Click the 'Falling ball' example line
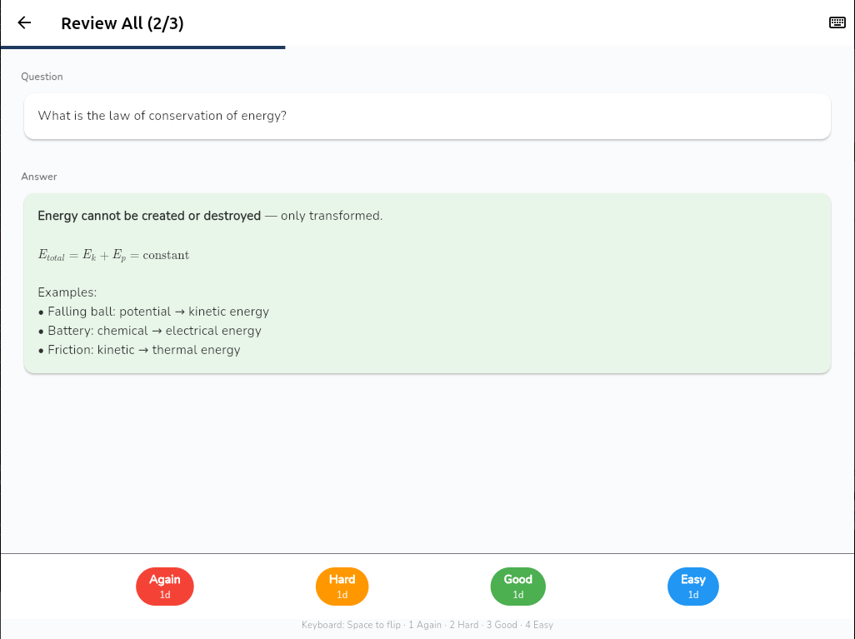The width and height of the screenshot is (855, 639). 153,312
